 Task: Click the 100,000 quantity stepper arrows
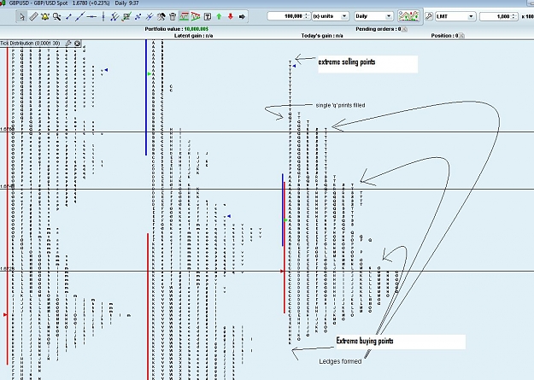pos(307,16)
